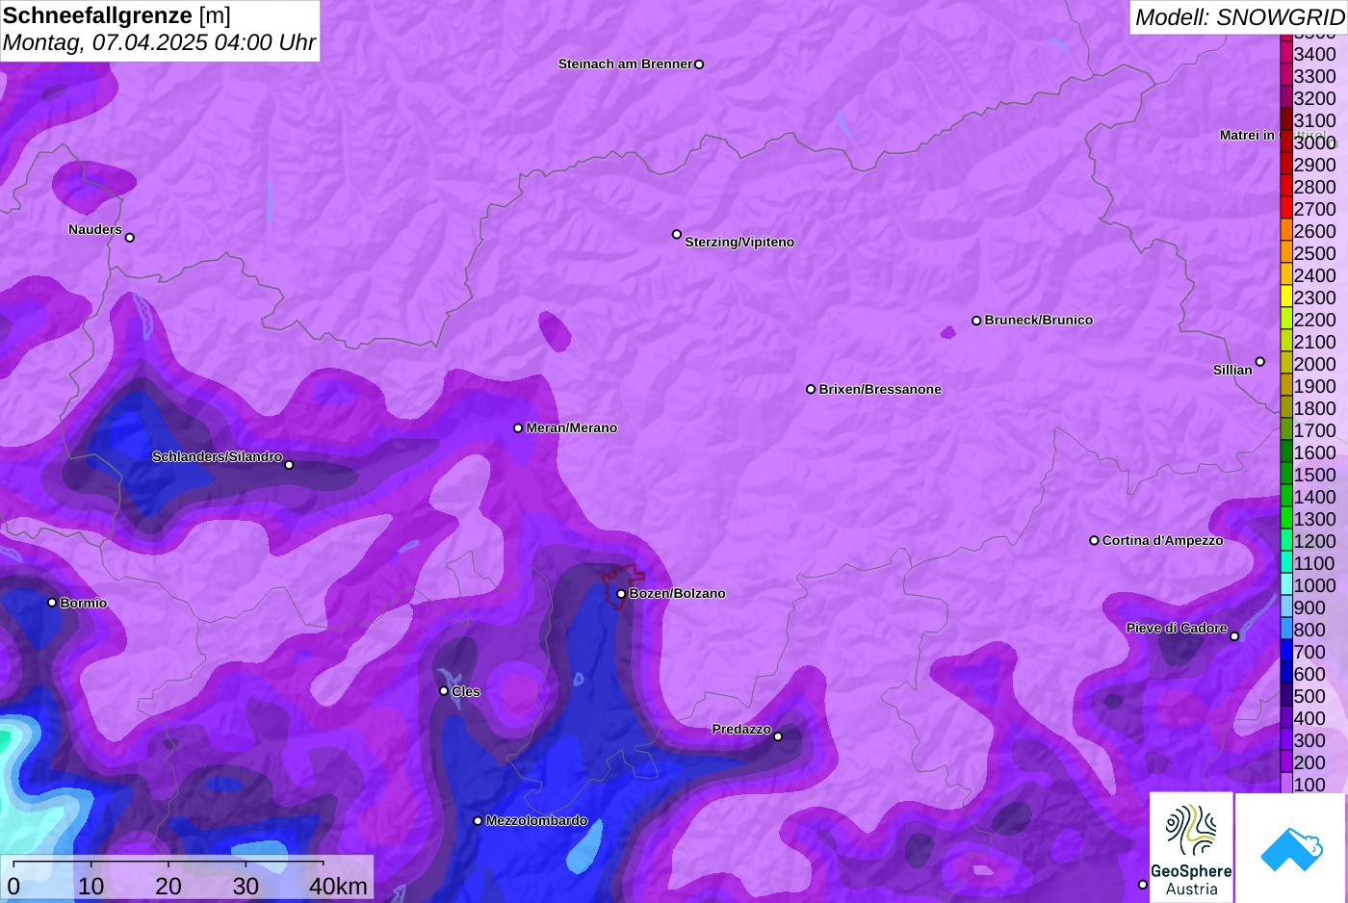The width and height of the screenshot is (1348, 903).
Task: Click the Bruneck/Brunico marker dot
Action: tap(976, 321)
